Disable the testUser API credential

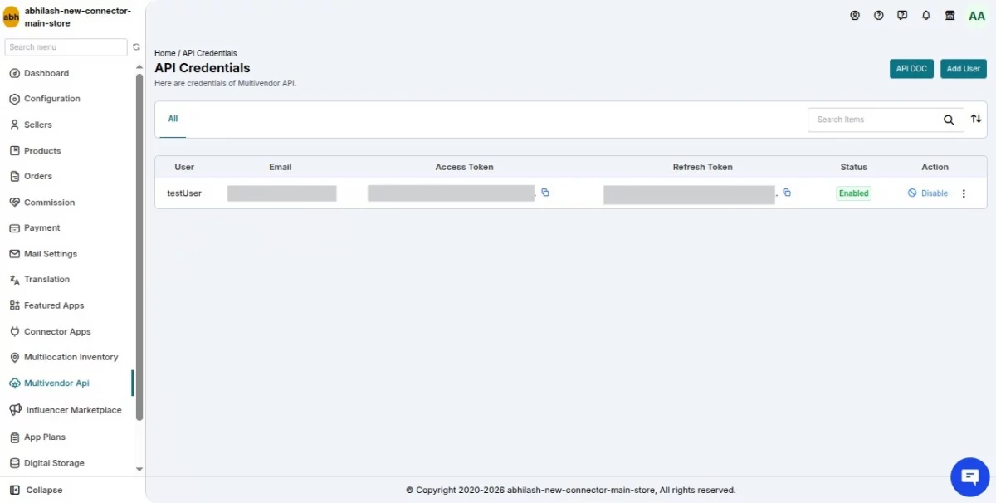[928, 193]
